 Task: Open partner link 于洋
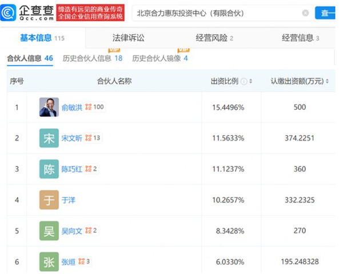click(x=68, y=200)
